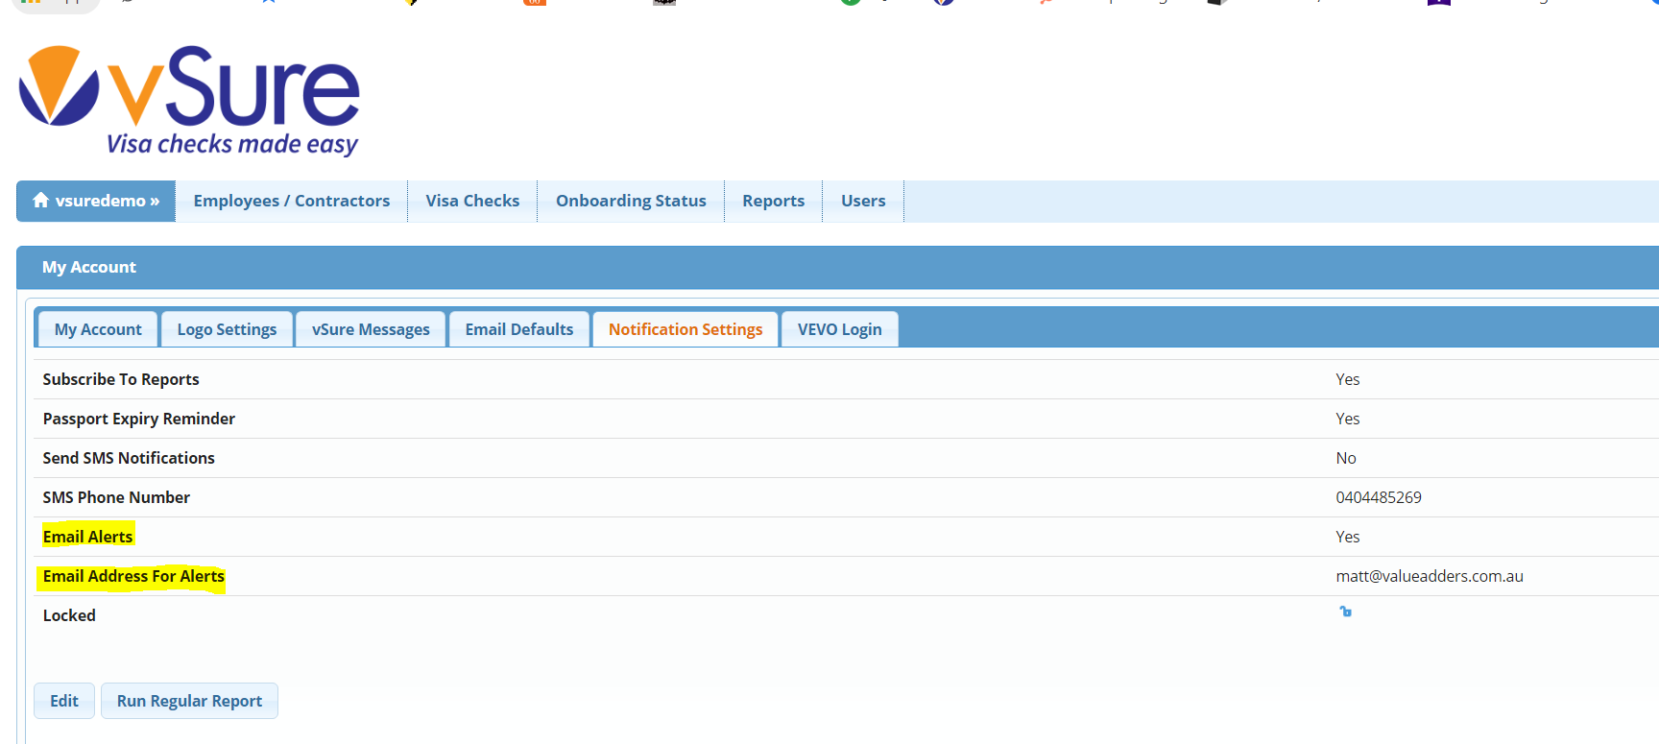1659x744 pixels.
Task: Click the unlocked padlock icon in Locked row
Action: click(x=1345, y=612)
